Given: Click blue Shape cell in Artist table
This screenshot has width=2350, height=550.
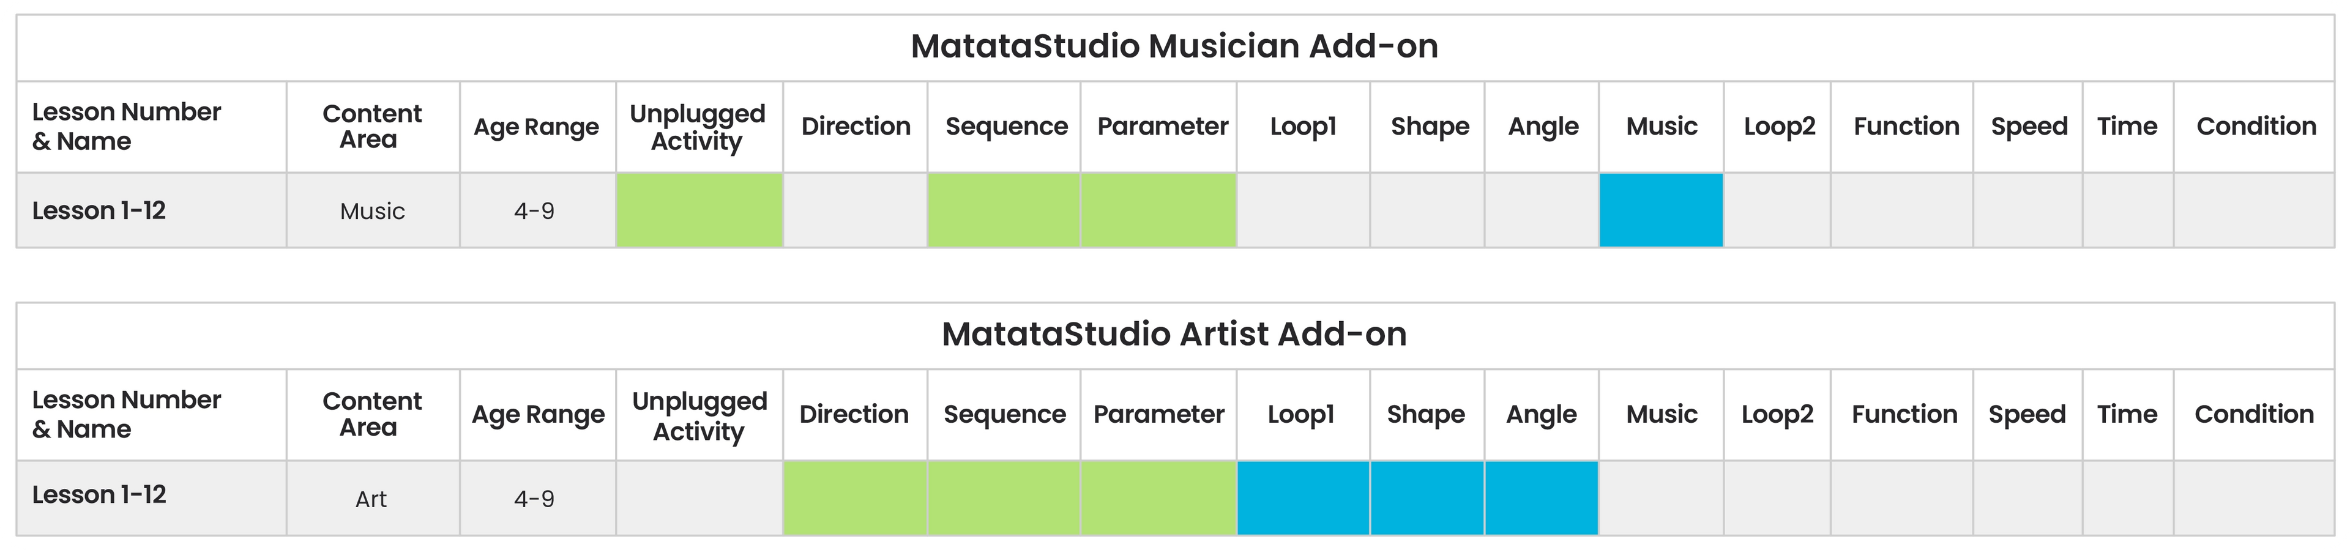Looking at the screenshot, I should 1427,498.
